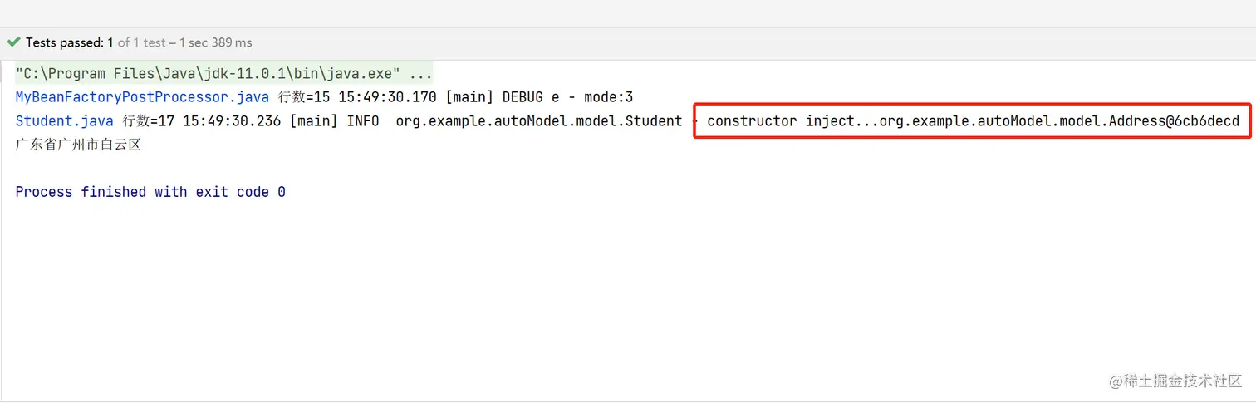Click the '1 sec 389 ms' test duration
Image resolution: width=1256 pixels, height=403 pixels.
point(211,42)
